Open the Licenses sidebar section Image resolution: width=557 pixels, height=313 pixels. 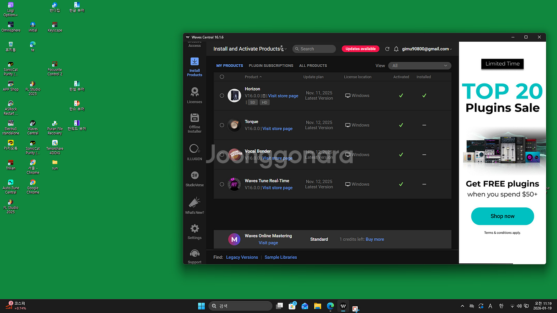pyautogui.click(x=194, y=95)
